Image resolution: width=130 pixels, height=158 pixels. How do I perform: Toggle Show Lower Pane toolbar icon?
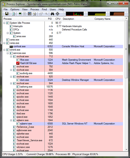click(x=30, y=14)
